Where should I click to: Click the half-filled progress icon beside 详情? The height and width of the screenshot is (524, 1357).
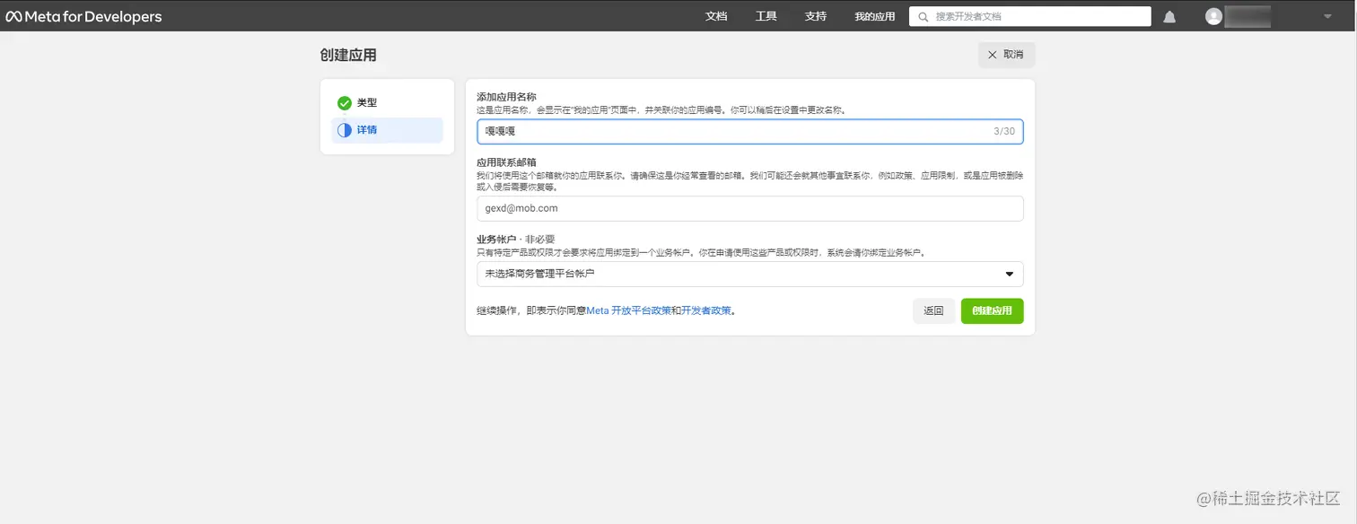(x=346, y=130)
